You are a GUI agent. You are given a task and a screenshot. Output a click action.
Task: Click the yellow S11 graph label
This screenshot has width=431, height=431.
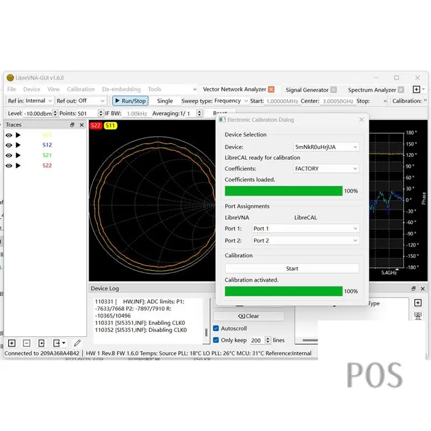110,126
